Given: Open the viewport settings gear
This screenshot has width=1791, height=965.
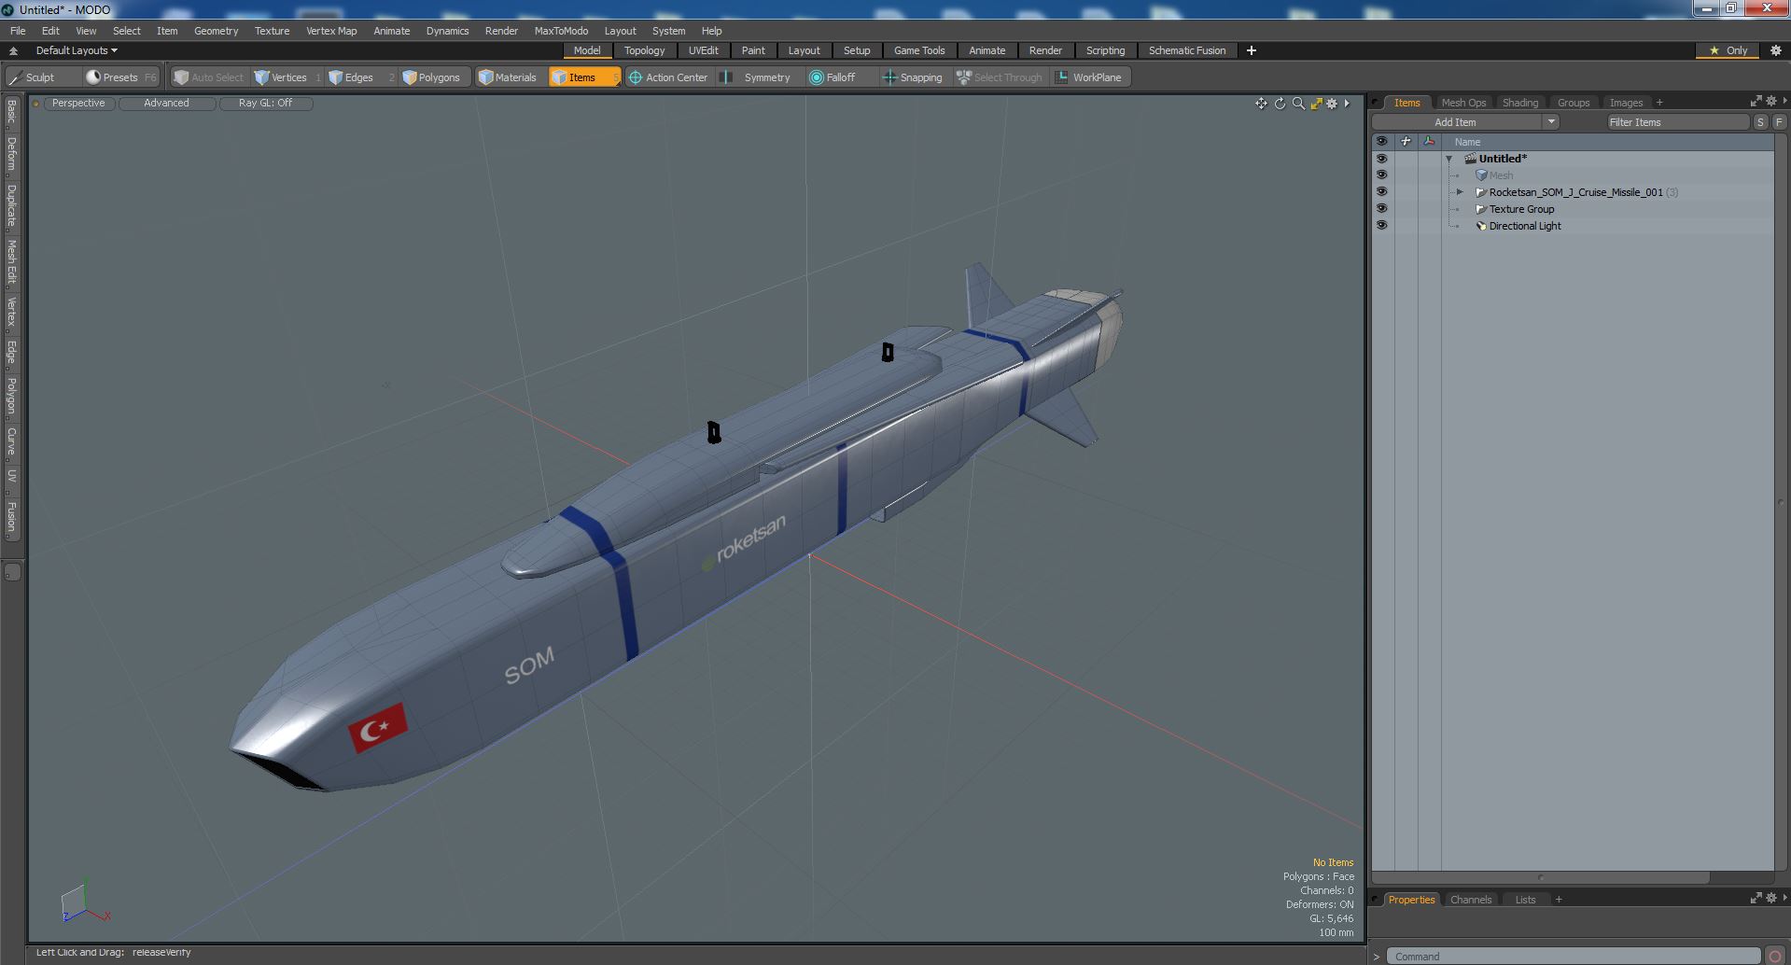Looking at the screenshot, I should tap(1332, 104).
